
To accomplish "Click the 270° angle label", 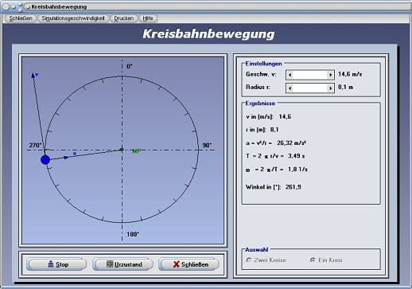I will 35,145.
